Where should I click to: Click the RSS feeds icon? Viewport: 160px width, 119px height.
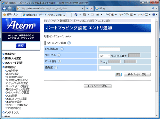tap(84, 15)
